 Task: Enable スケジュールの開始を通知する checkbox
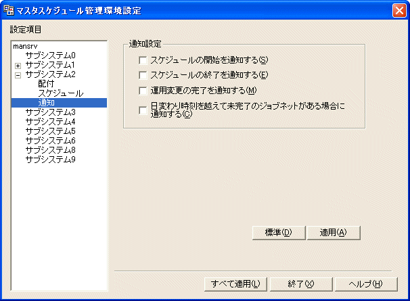(x=143, y=60)
